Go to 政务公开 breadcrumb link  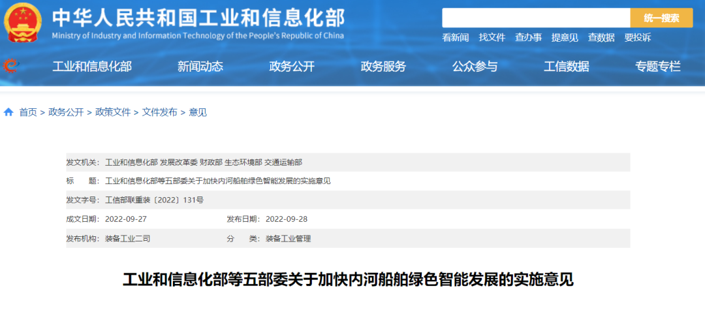(x=66, y=112)
